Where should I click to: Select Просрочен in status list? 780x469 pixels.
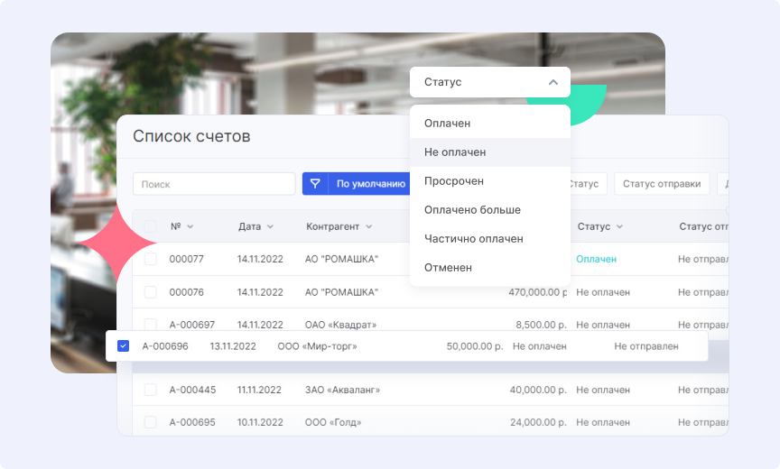coord(490,181)
